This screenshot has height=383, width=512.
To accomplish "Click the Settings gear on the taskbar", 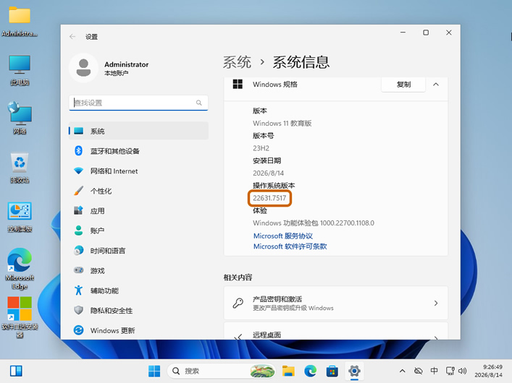I will pyautogui.click(x=354, y=371).
